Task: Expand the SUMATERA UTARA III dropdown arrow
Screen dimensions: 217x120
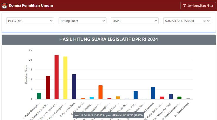Action: point(209,21)
